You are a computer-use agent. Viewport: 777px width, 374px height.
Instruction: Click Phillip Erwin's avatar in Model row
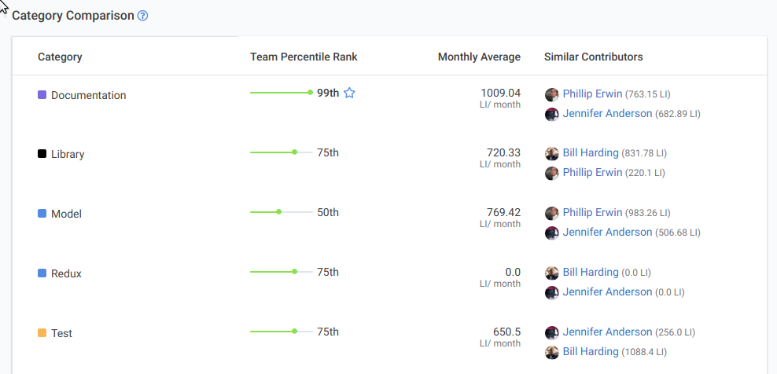pyautogui.click(x=552, y=213)
